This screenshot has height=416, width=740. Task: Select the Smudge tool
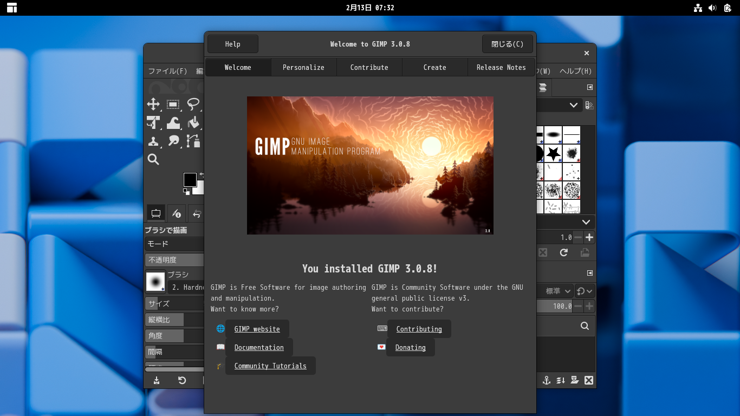click(173, 141)
